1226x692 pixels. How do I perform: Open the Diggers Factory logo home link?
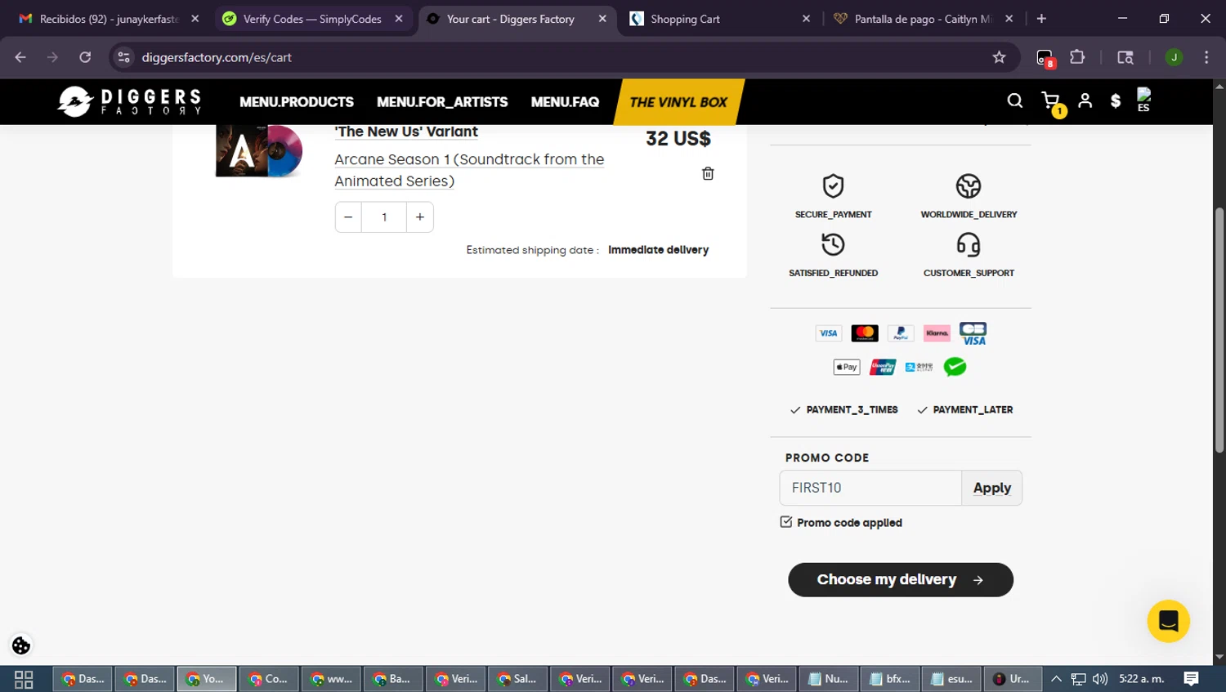coord(129,101)
